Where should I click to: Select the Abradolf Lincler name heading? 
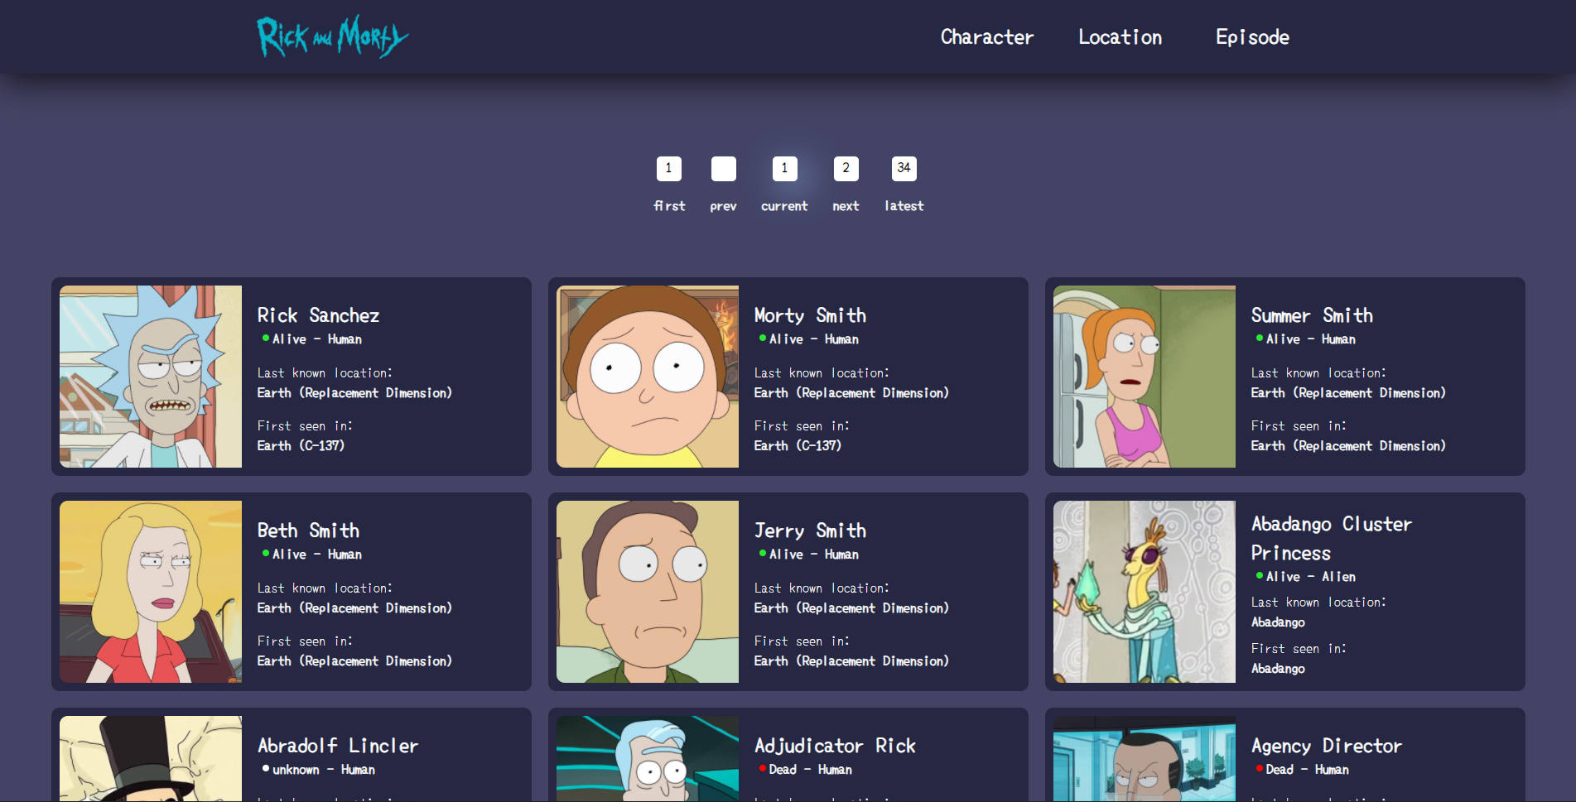[x=338, y=746]
